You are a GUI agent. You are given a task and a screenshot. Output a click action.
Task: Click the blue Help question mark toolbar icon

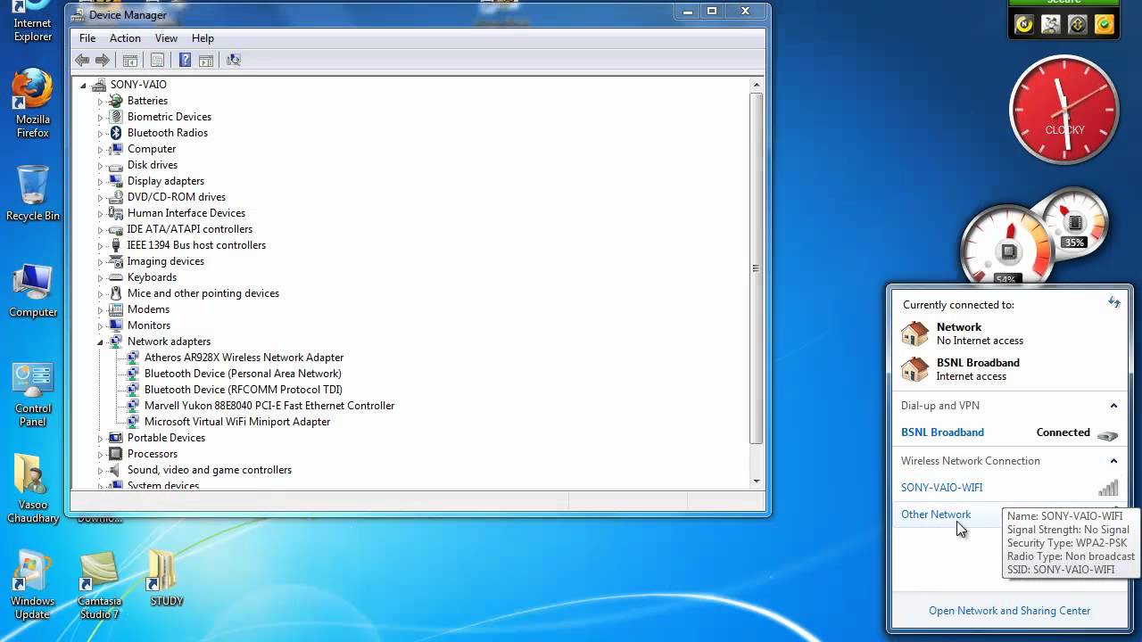[185, 61]
